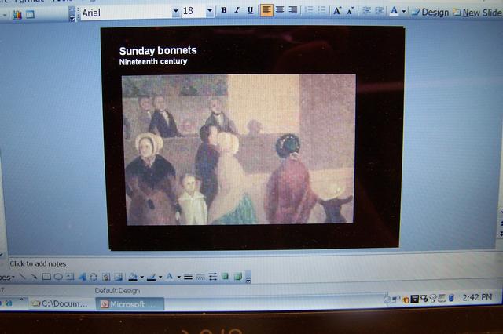Image resolution: width=503 pixels, height=334 pixels.
Task: Select the bonnets painting picture on slide
Action: [238, 149]
